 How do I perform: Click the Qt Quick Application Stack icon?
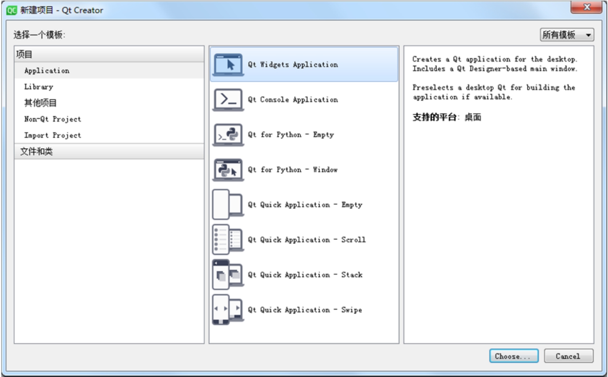coord(228,275)
